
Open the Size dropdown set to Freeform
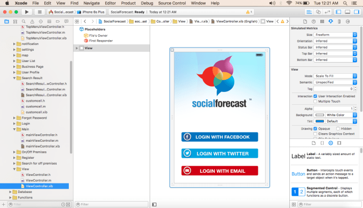pyautogui.click(x=335, y=35)
